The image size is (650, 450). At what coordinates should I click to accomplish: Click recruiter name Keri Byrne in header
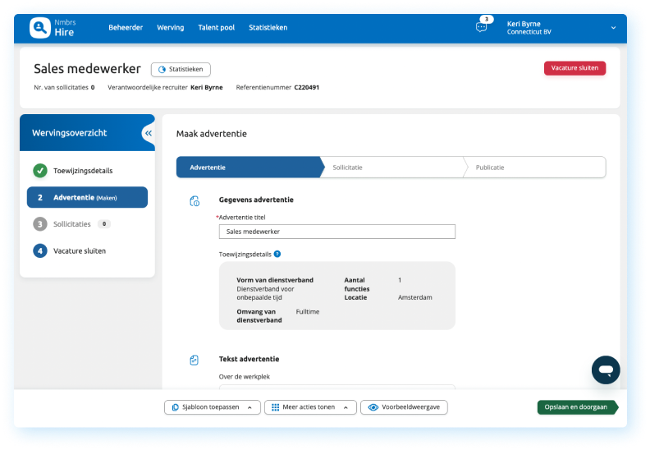point(207,88)
